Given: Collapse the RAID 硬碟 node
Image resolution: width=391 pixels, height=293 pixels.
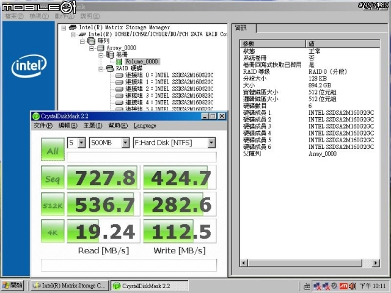Looking at the screenshot, I should tap(101, 69).
